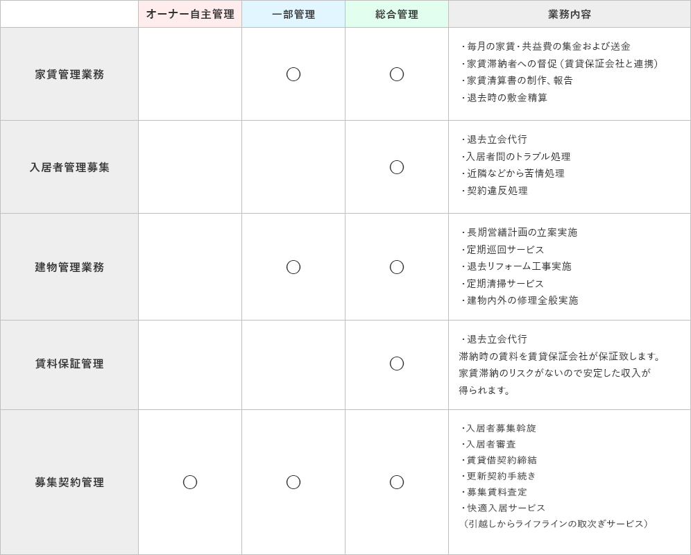Select the 入居者管理募集 row label
691x555 pixels.
pyautogui.click(x=69, y=167)
